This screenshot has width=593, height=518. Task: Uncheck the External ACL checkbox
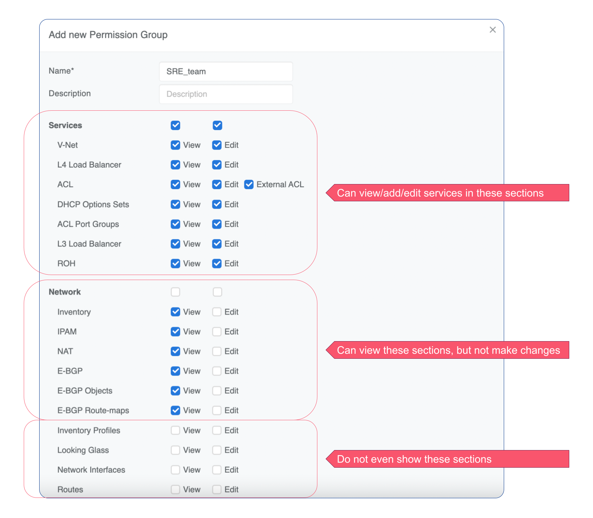point(249,184)
